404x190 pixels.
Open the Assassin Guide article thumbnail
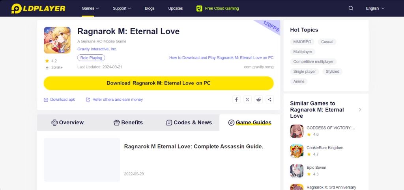click(x=82, y=160)
